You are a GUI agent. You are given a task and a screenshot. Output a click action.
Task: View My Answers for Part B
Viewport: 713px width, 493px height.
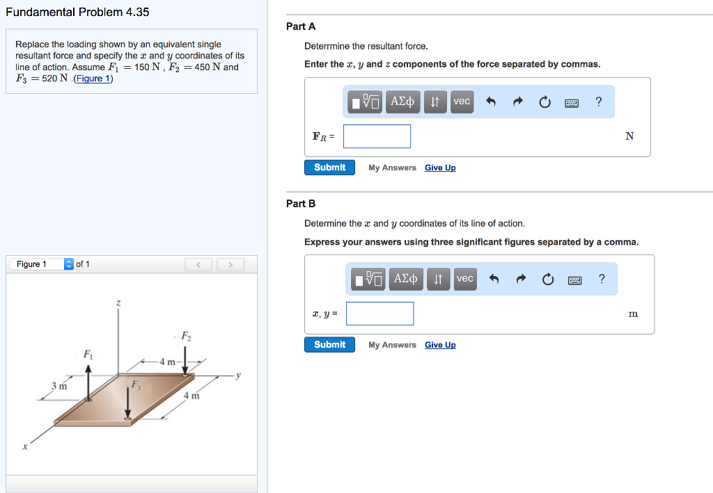click(393, 345)
